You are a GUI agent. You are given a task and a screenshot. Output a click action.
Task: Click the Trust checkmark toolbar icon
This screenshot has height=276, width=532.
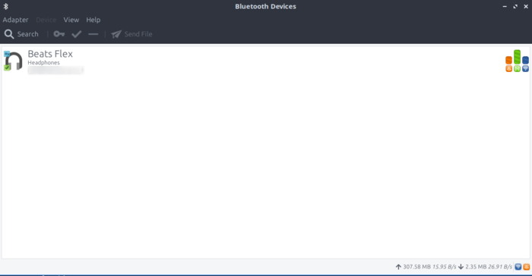(x=77, y=34)
